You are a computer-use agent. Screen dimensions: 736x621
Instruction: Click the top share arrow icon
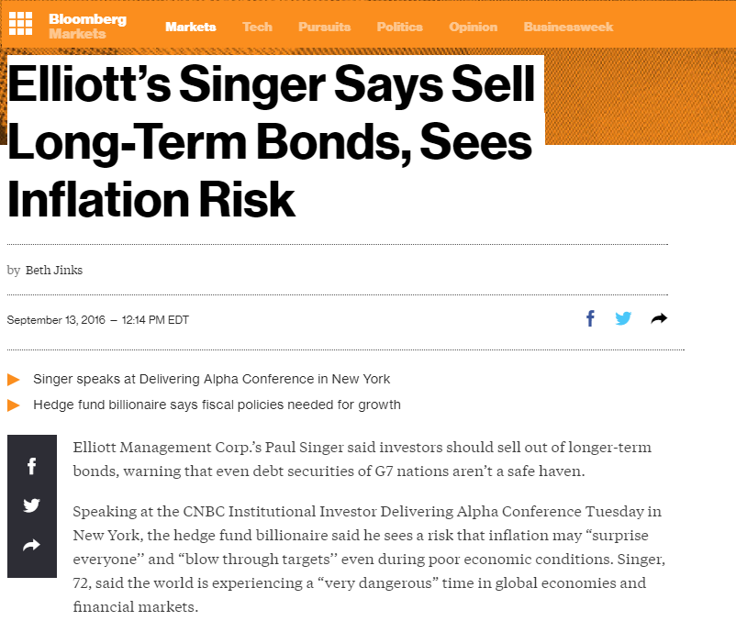tap(659, 319)
